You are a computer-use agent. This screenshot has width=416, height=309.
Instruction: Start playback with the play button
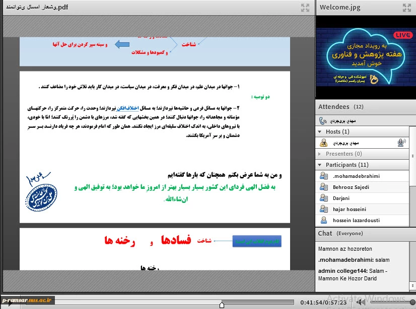[x=11, y=303]
